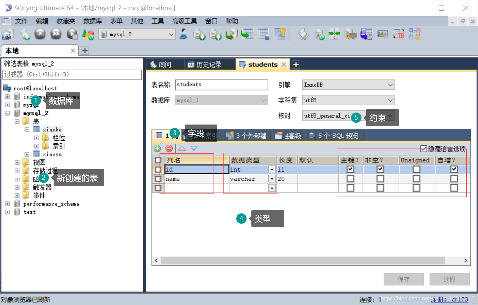Switch to the 5 个 SQL 预览 tab

pos(334,136)
